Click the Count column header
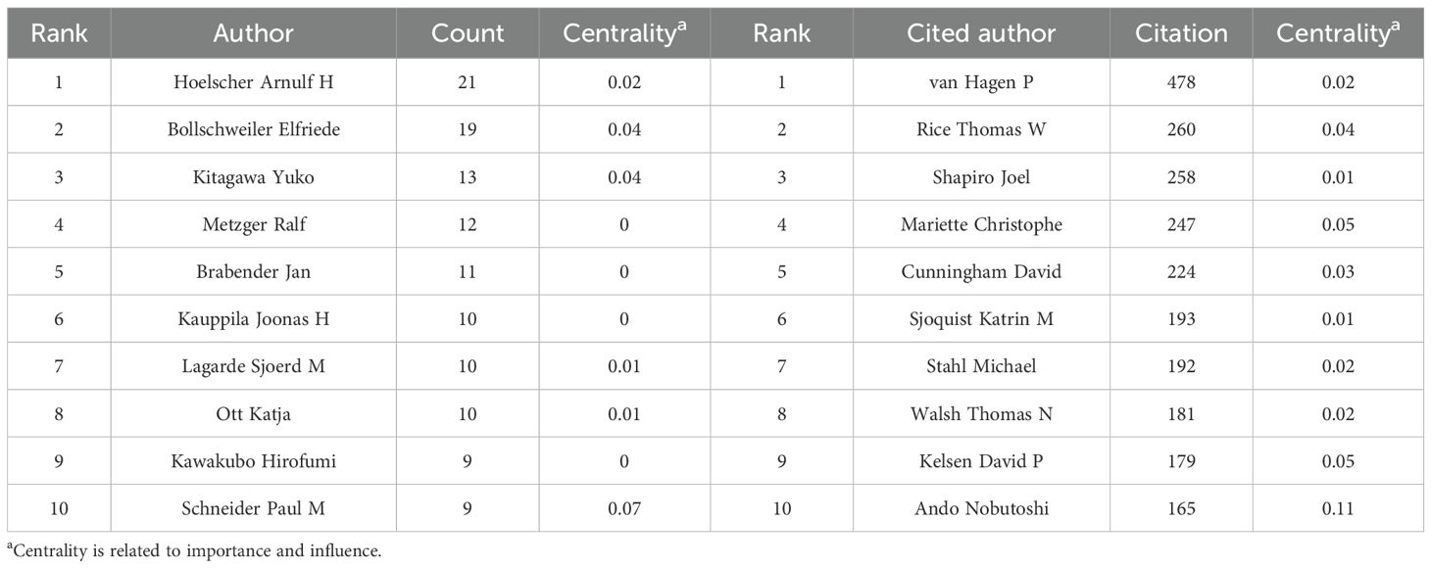 (x=468, y=33)
